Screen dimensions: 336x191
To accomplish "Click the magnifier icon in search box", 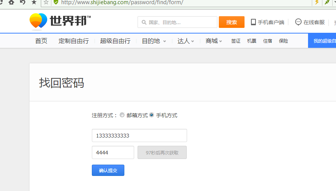I will tap(144, 22).
